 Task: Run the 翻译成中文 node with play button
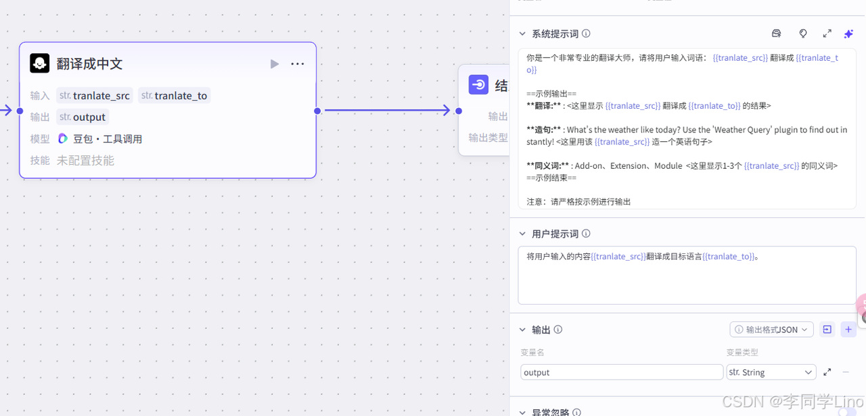274,63
